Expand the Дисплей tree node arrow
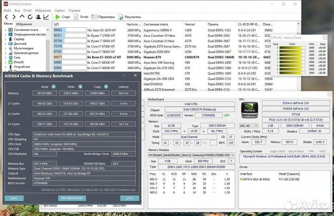 click(6, 44)
